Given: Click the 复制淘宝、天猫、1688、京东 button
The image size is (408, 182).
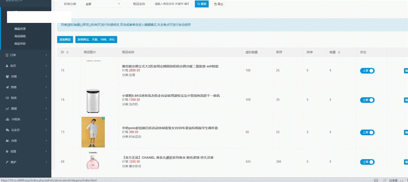Looking at the screenshot, I should click(96, 40).
